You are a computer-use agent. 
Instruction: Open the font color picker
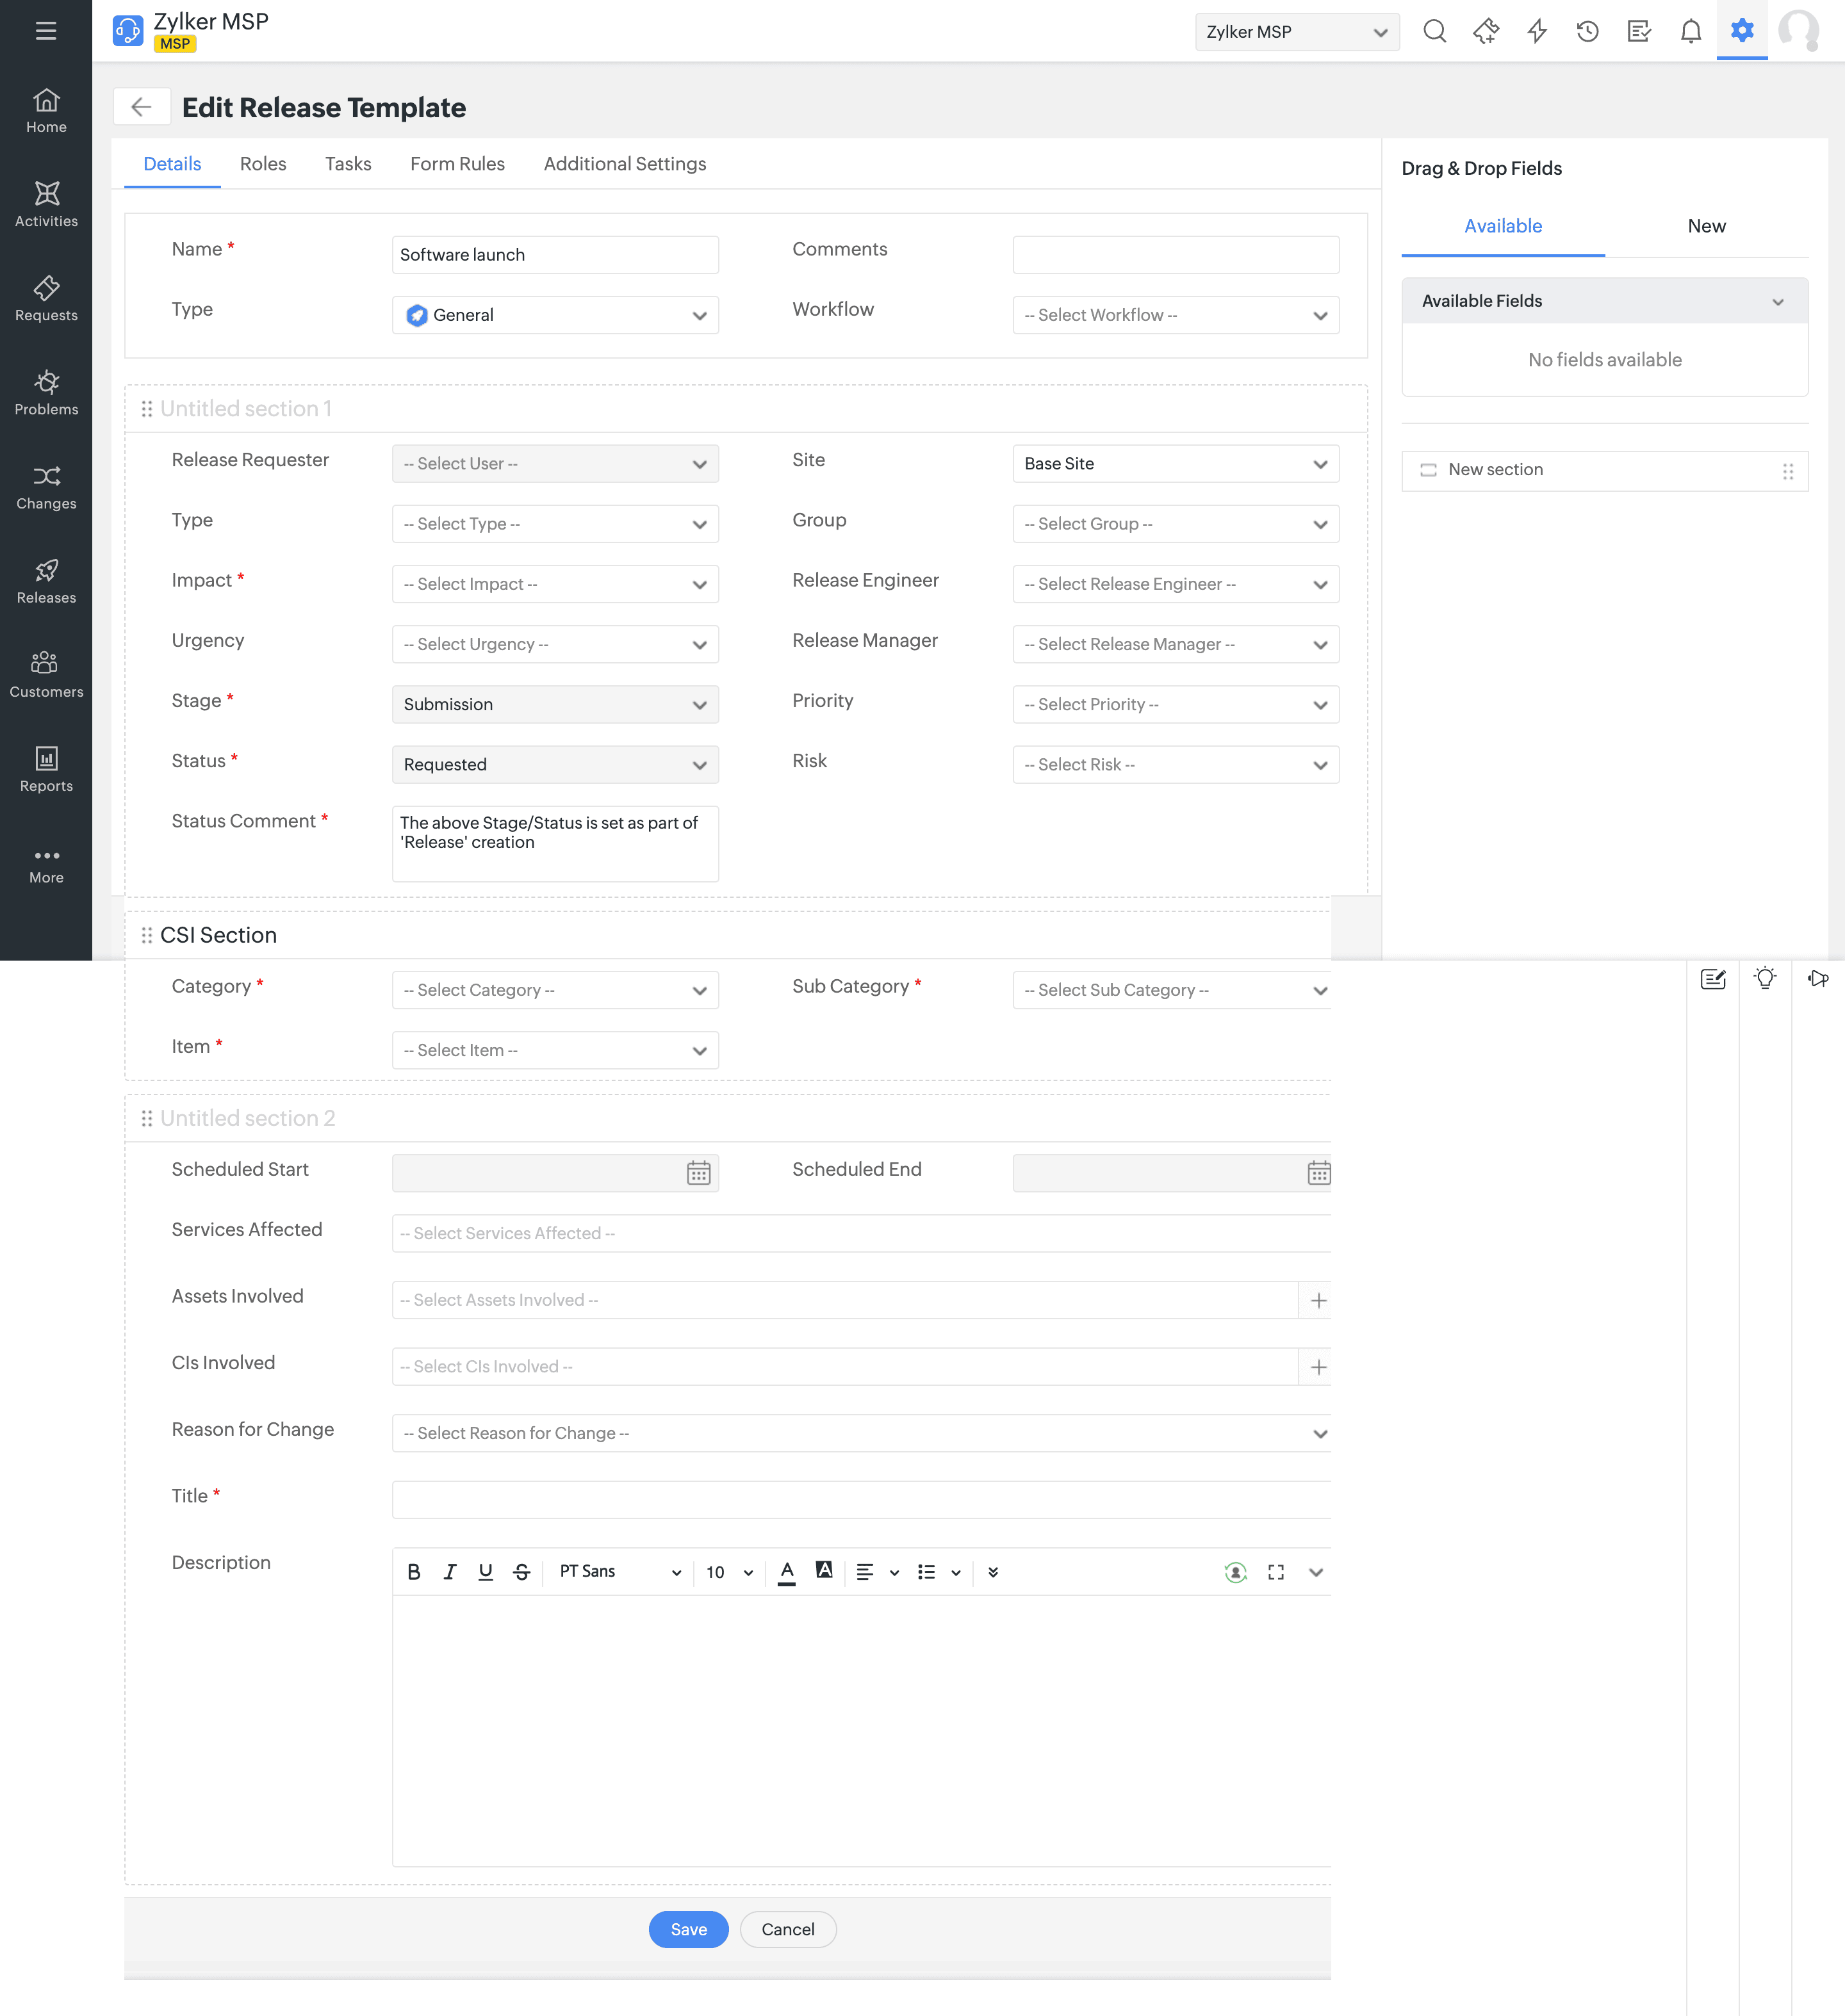[787, 1572]
